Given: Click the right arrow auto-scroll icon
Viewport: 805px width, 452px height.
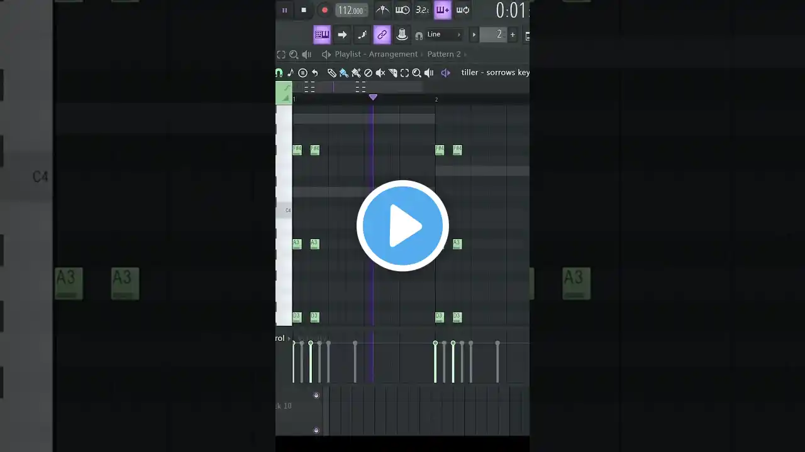Looking at the screenshot, I should (342, 35).
